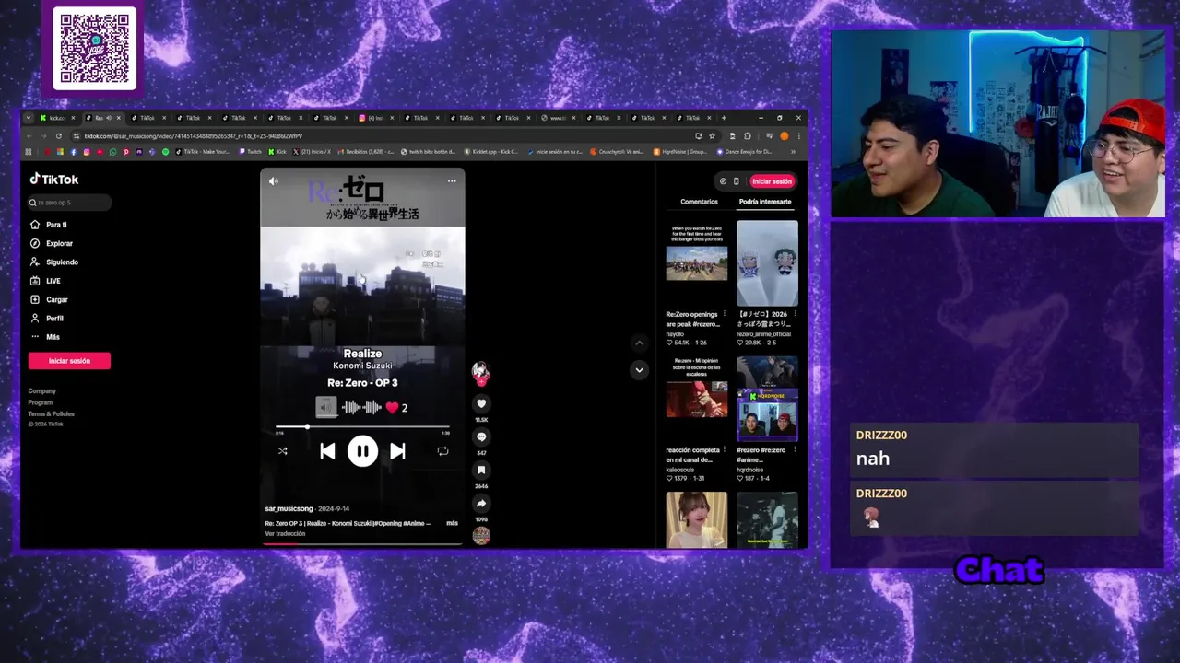Reload the page with the refresh icon
This screenshot has height=663, width=1180.
(58, 136)
